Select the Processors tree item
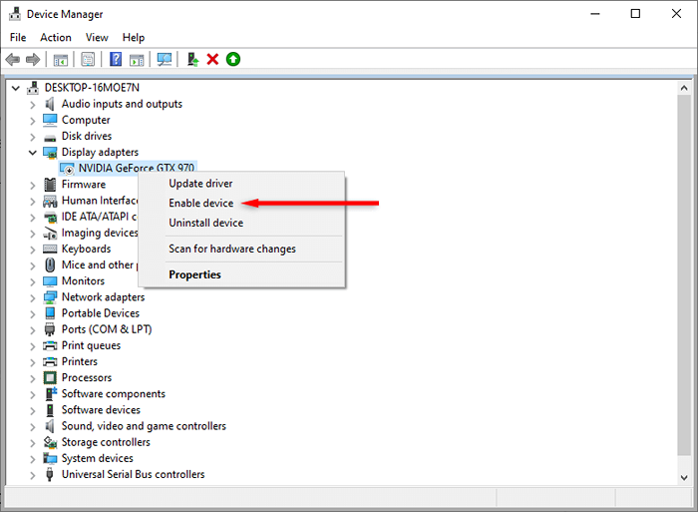This screenshot has width=698, height=512. (x=87, y=378)
